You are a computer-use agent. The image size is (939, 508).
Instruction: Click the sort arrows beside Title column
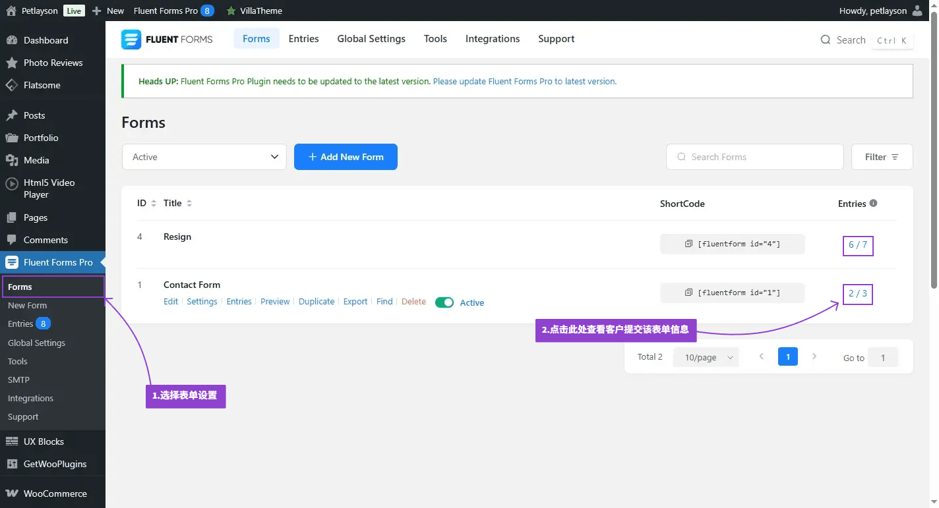point(189,204)
